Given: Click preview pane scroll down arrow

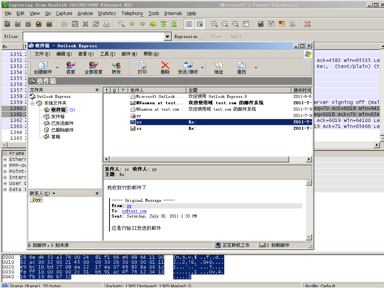Looking at the screenshot, I should 309,237.
